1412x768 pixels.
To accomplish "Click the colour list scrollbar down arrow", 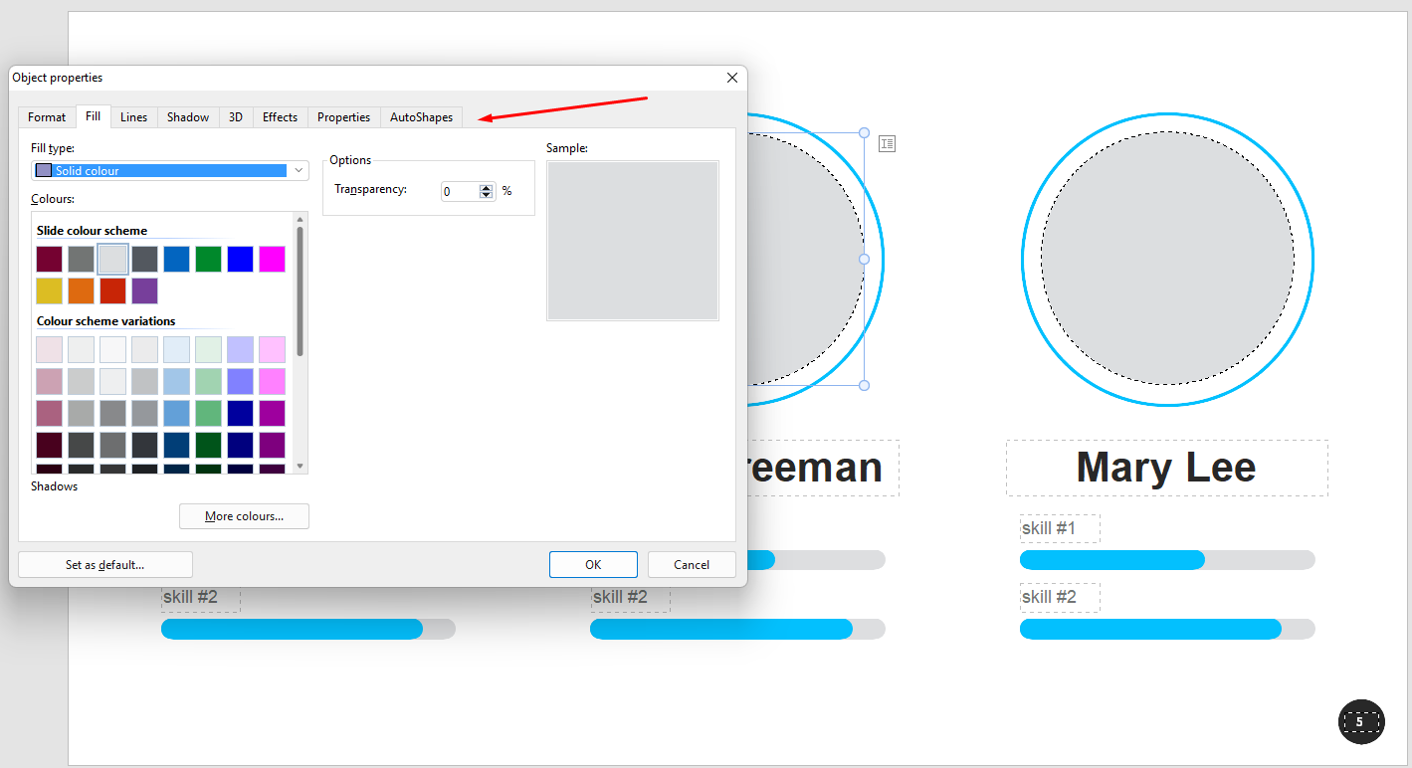I will tap(300, 467).
